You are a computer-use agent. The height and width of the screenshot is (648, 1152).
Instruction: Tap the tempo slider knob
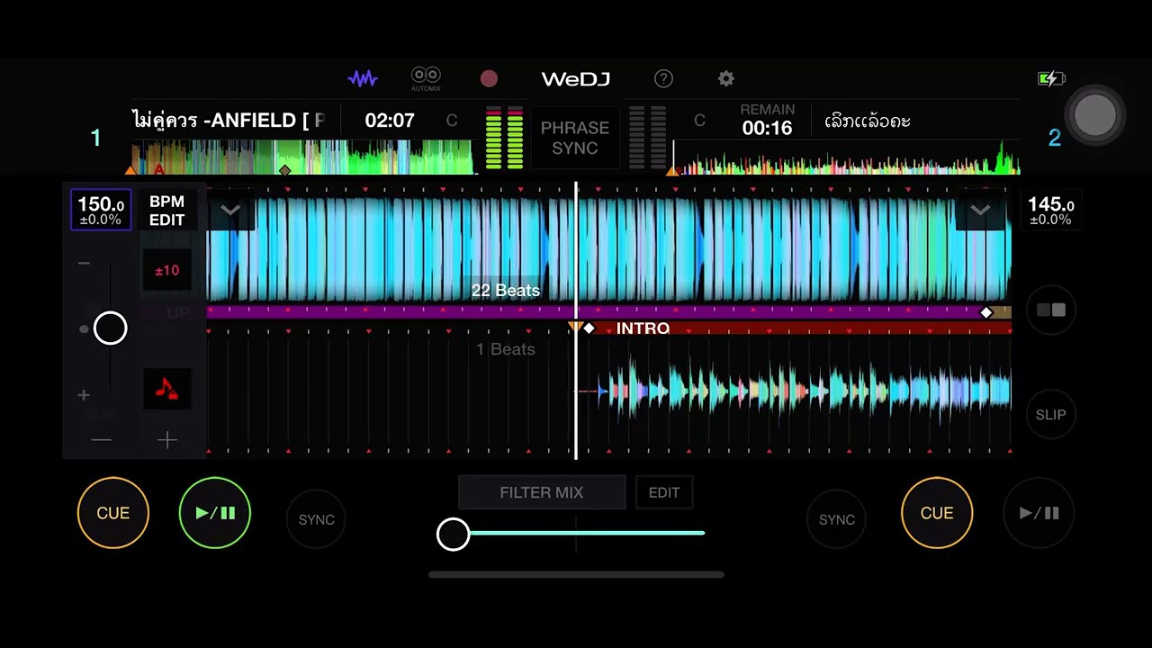(x=111, y=328)
